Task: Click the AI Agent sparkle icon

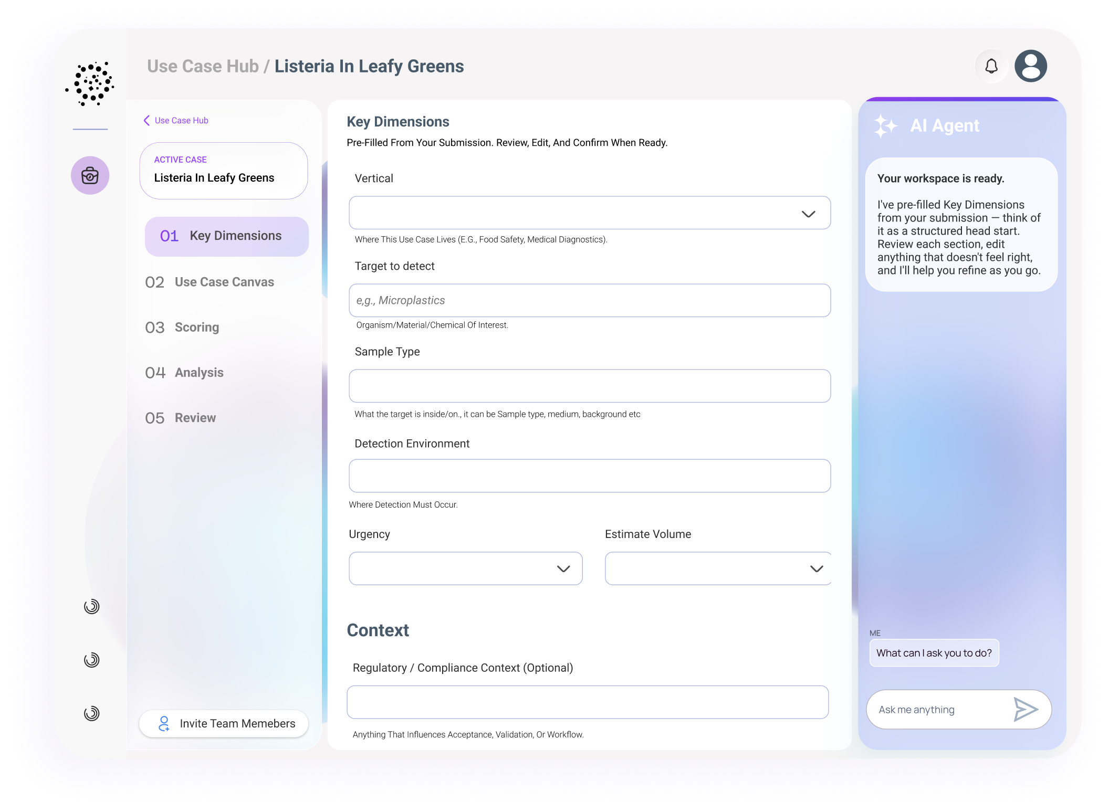Action: 885,126
